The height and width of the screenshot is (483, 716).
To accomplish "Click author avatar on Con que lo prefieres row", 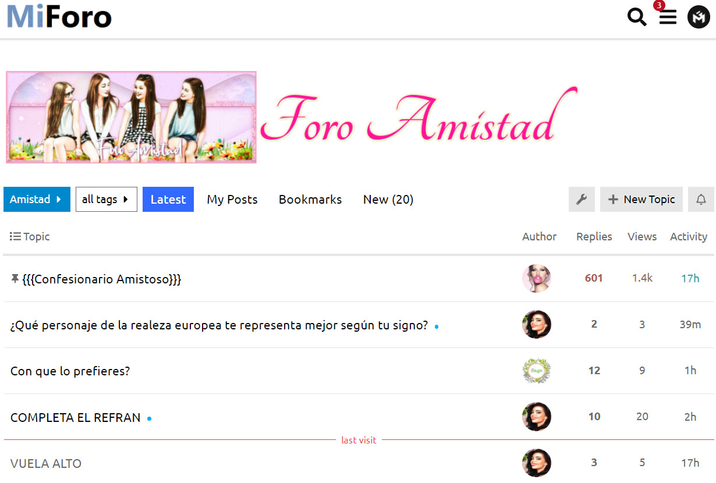I will coord(536,371).
